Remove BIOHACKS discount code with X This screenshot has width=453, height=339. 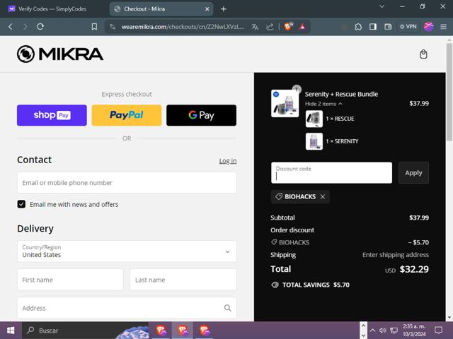[323, 196]
